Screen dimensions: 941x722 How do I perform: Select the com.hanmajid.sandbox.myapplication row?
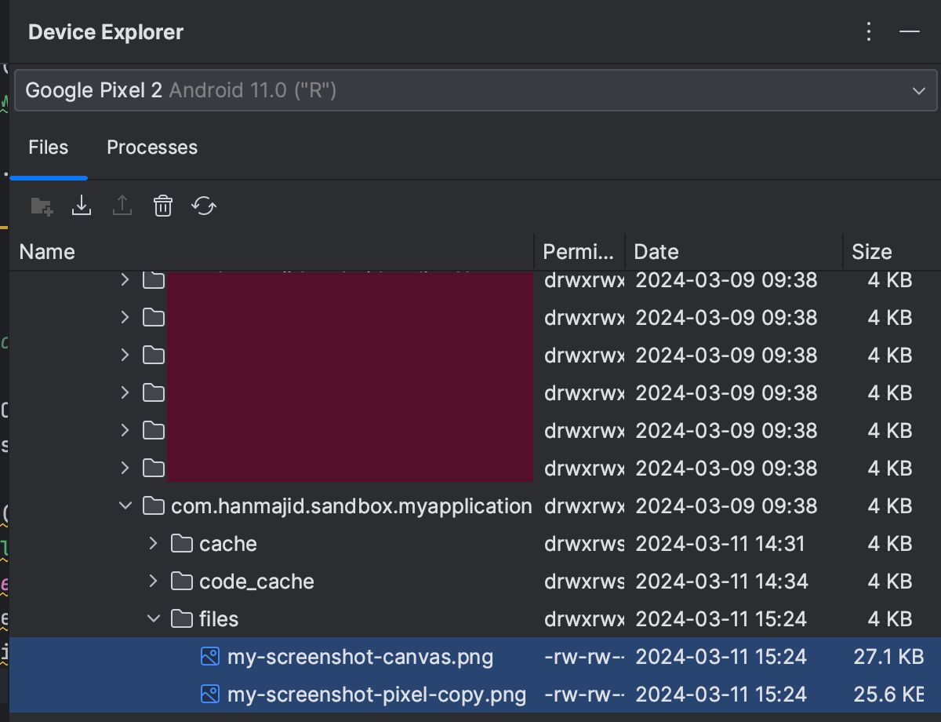pos(475,506)
